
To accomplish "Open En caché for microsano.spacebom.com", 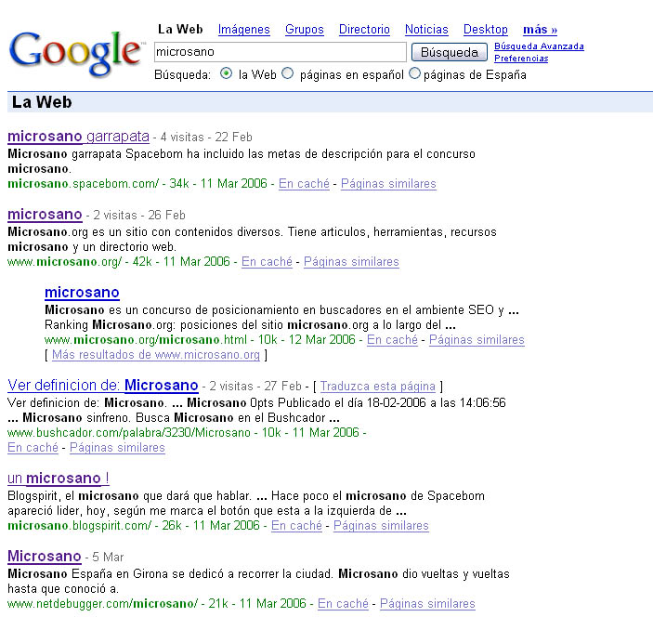I will point(304,184).
